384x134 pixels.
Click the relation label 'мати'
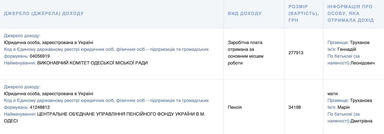point(333,94)
